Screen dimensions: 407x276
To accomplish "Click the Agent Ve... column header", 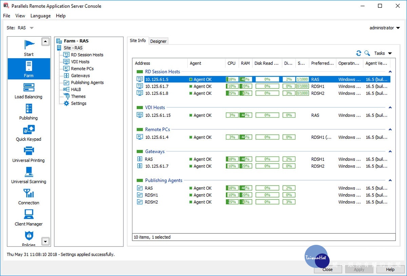I will [x=376, y=63].
